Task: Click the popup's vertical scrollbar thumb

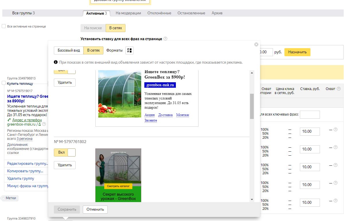Action: pos(252,106)
